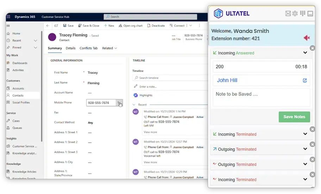The height and width of the screenshot is (194, 321).
Task: Click the Note to be Saved field
Action: [261, 97]
